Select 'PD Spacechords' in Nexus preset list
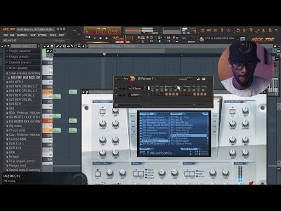 click(x=189, y=135)
